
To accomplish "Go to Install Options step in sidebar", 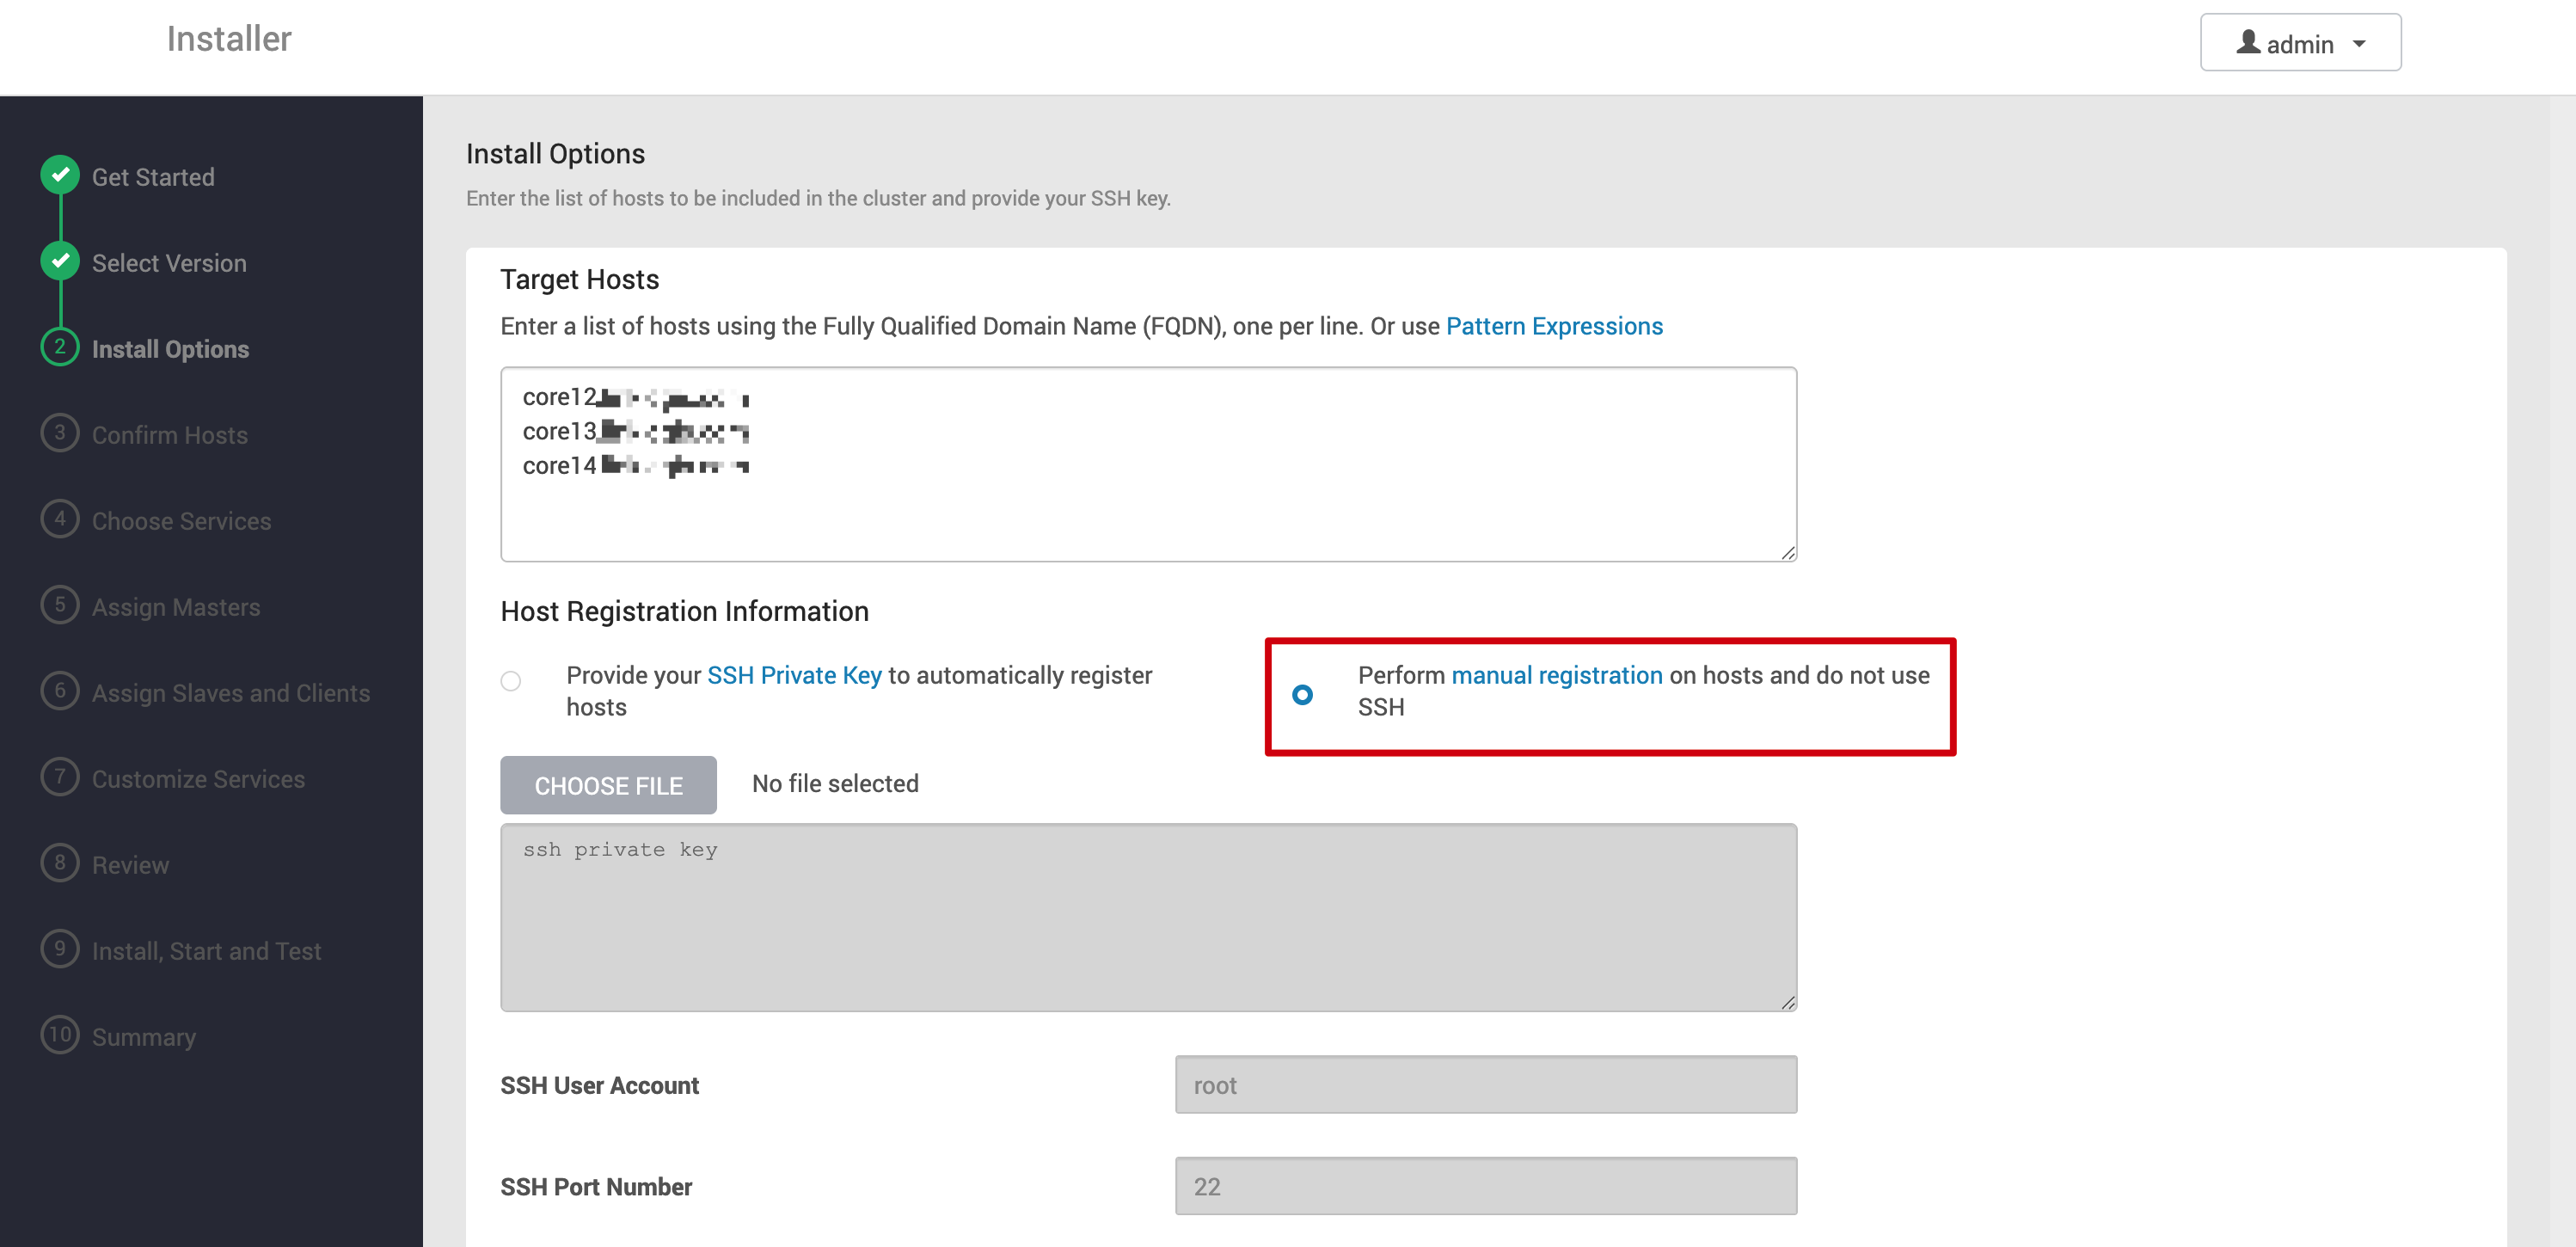I will pyautogui.click(x=170, y=349).
